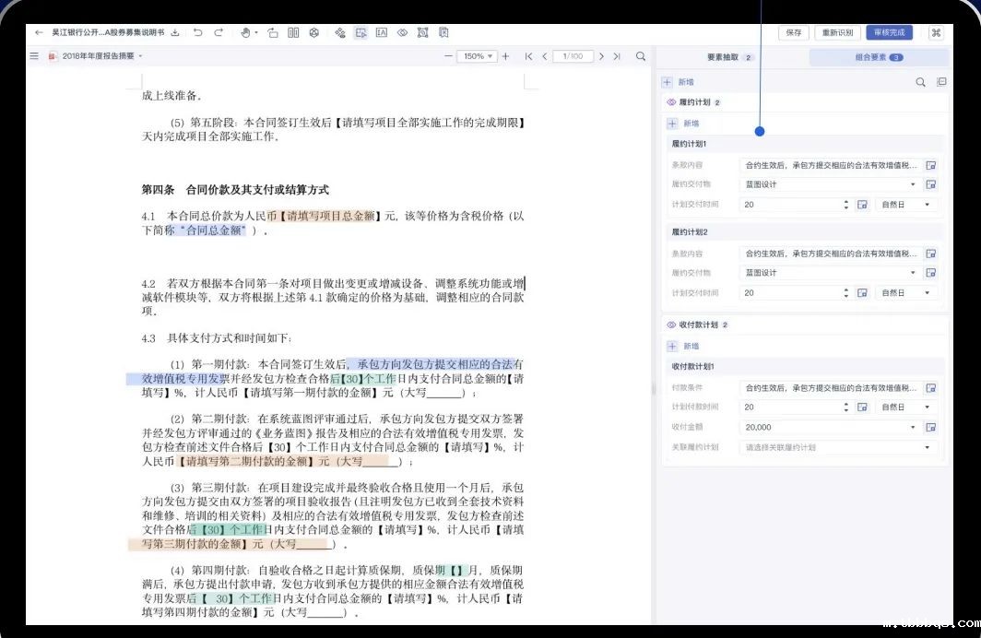
Task: Select the text recognition IA icon
Action: (x=382, y=32)
